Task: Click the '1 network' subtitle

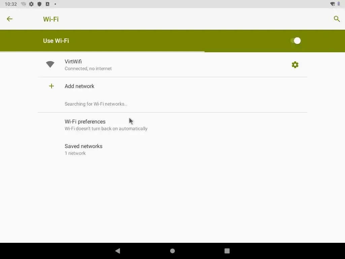Action: tap(75, 153)
